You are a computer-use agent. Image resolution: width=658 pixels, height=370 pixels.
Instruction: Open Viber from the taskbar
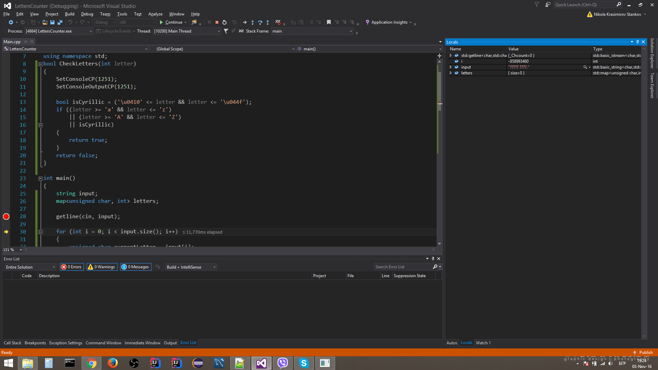tap(282, 363)
